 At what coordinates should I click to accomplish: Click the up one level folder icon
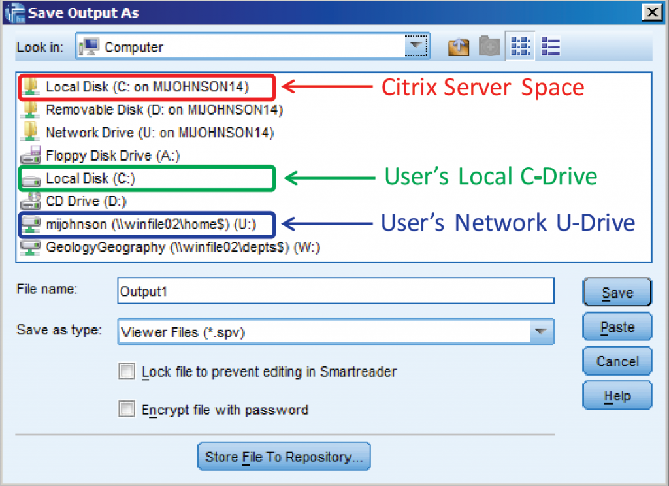pos(458,46)
